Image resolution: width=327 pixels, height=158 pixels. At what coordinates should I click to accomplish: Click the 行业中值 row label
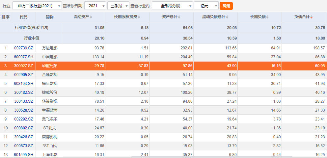(x=32, y=38)
